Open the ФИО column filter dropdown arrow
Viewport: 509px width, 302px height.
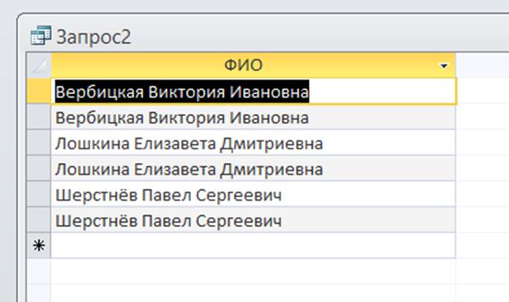pyautogui.click(x=444, y=66)
